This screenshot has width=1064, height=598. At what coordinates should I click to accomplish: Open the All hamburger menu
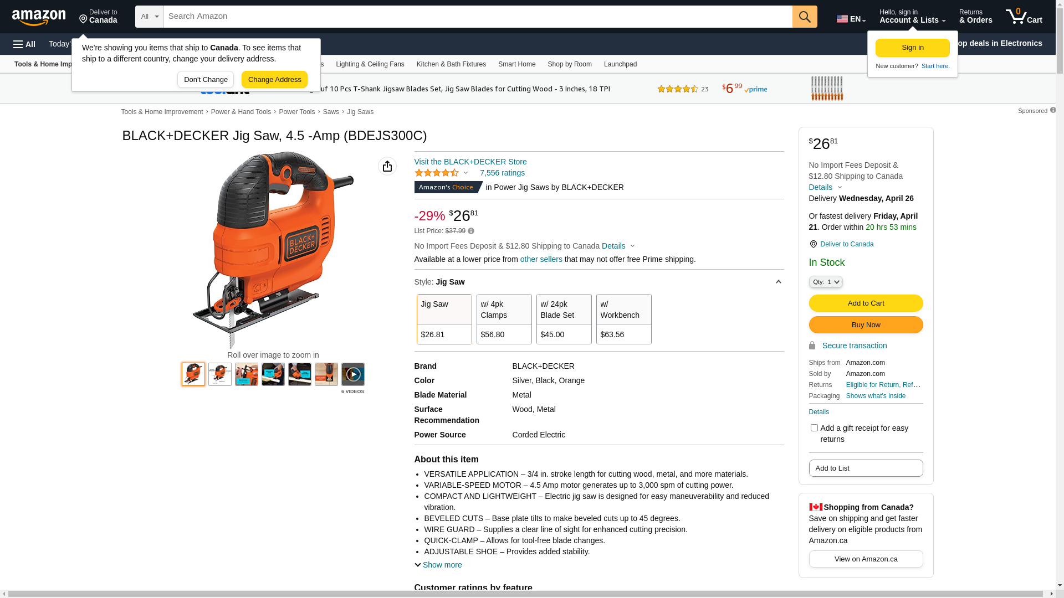[24, 44]
